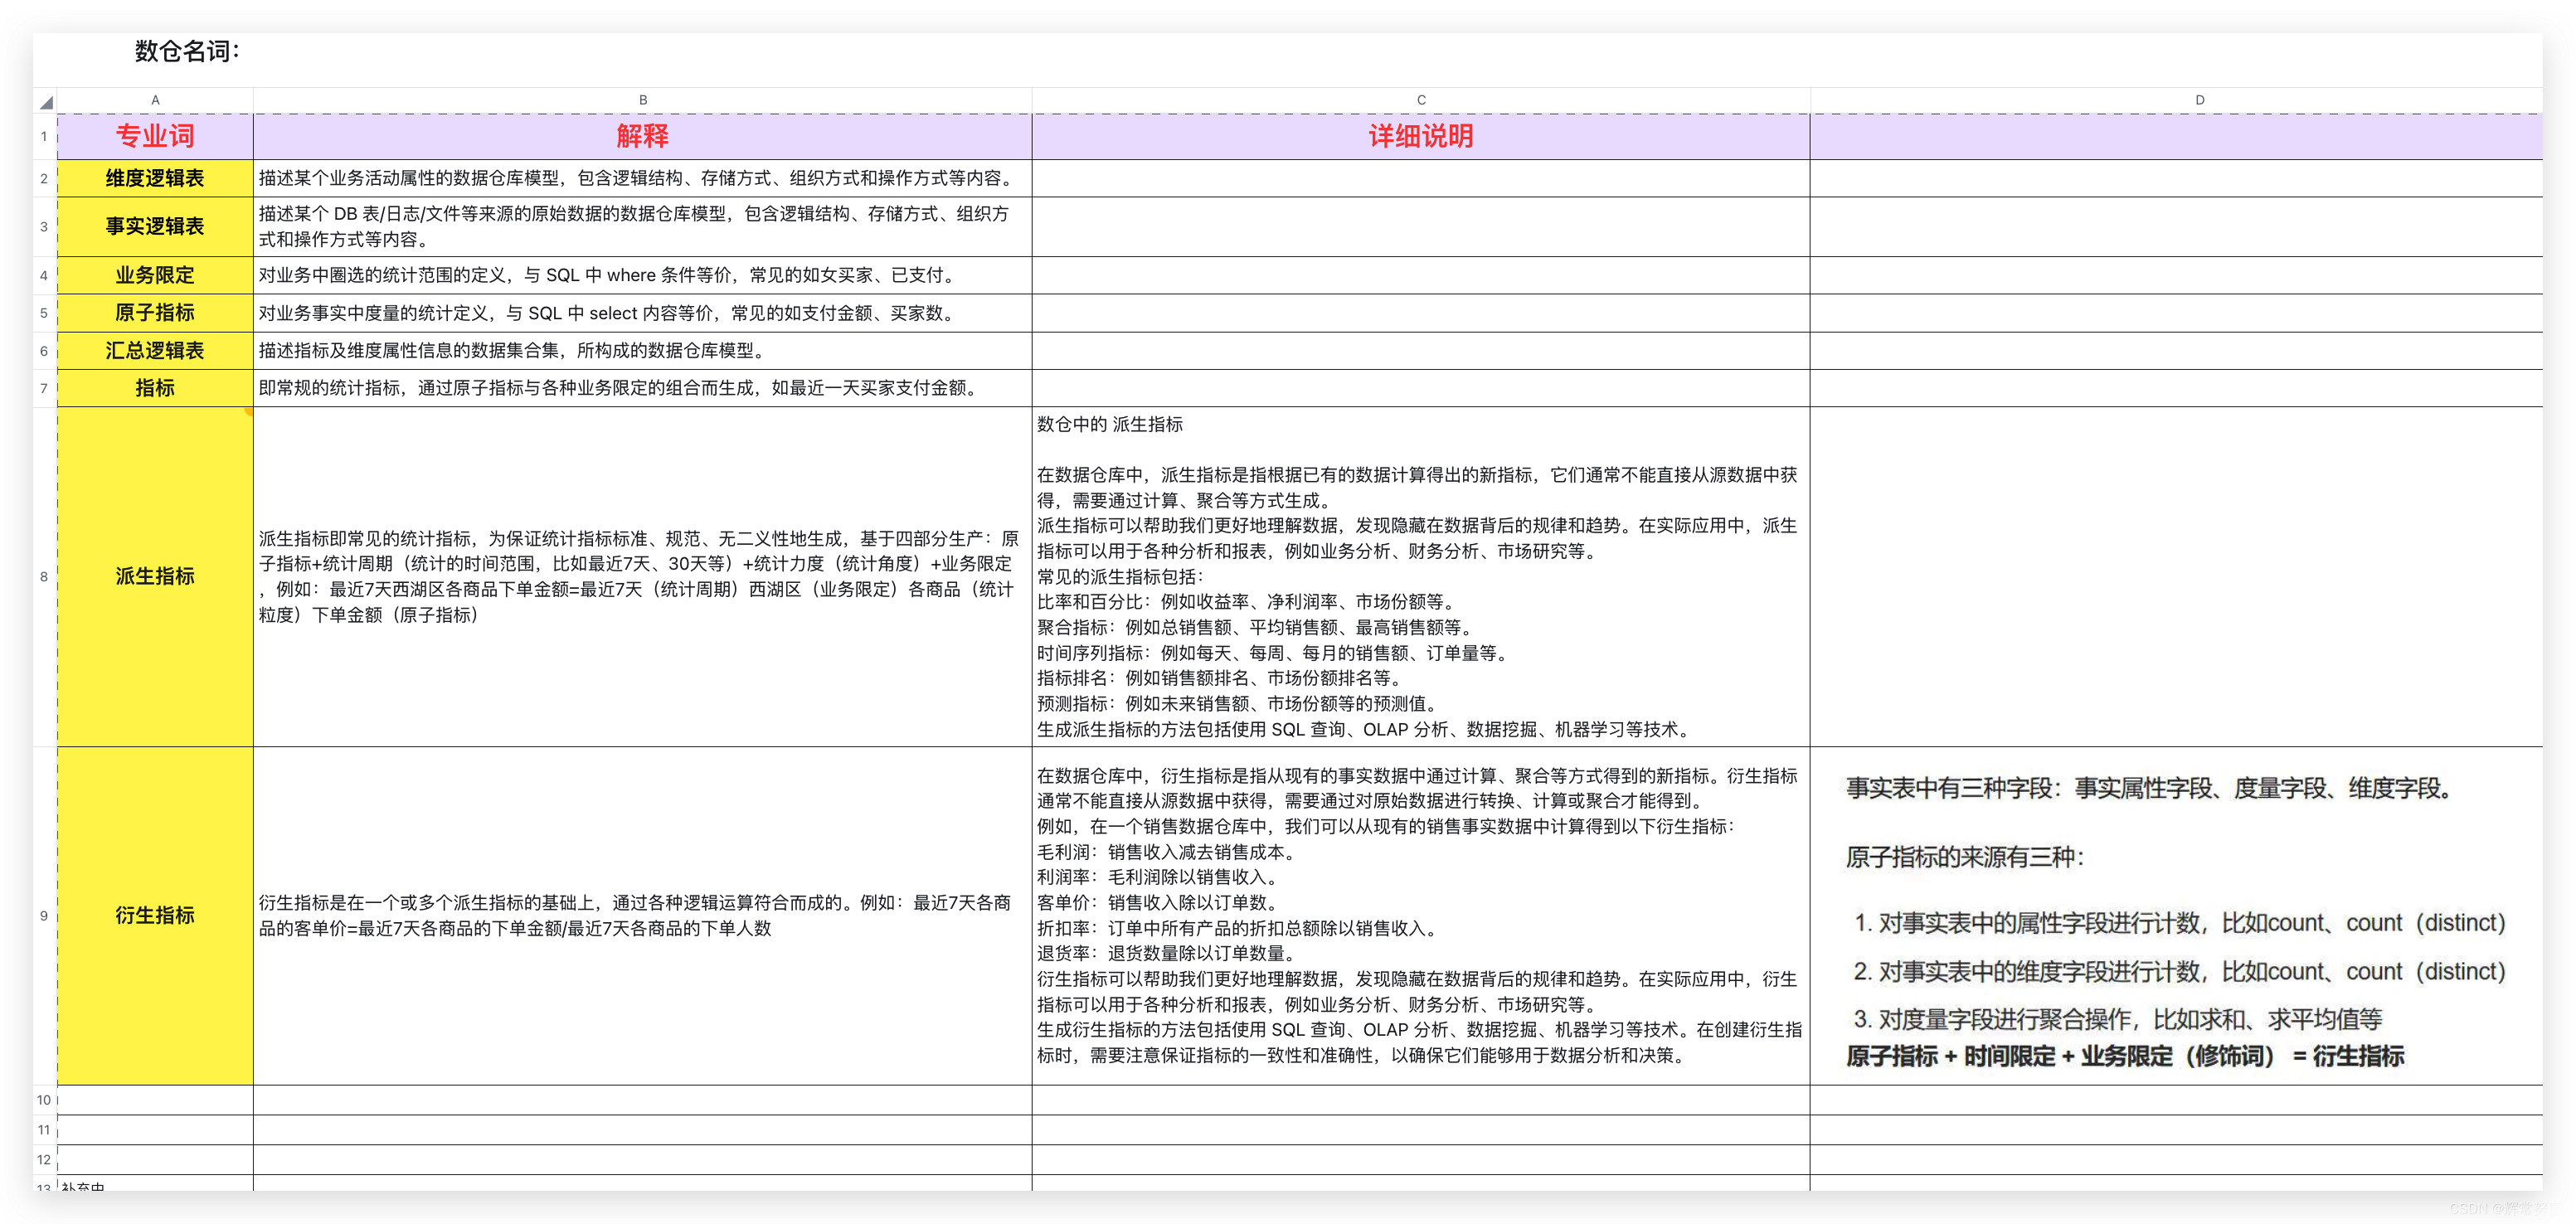Select row 10 number header
This screenshot has height=1224, width=2576.
click(x=44, y=1100)
